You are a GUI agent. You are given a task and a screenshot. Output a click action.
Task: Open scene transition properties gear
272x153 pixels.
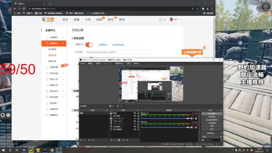point(221,137)
